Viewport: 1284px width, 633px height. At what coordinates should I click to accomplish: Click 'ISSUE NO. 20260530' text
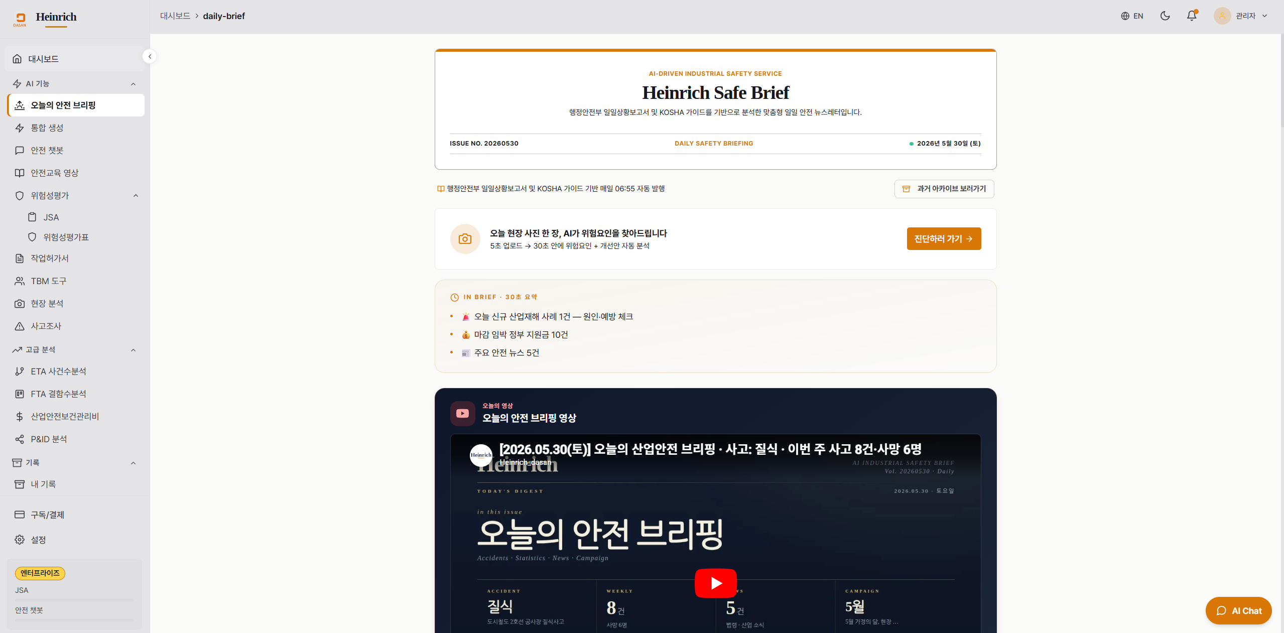[x=484, y=143]
